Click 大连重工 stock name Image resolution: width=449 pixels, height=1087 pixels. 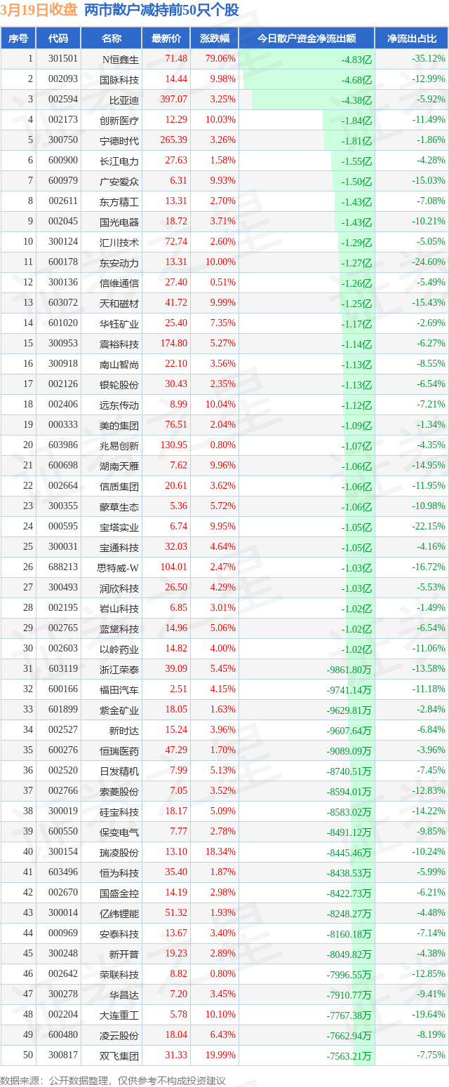[119, 1015]
